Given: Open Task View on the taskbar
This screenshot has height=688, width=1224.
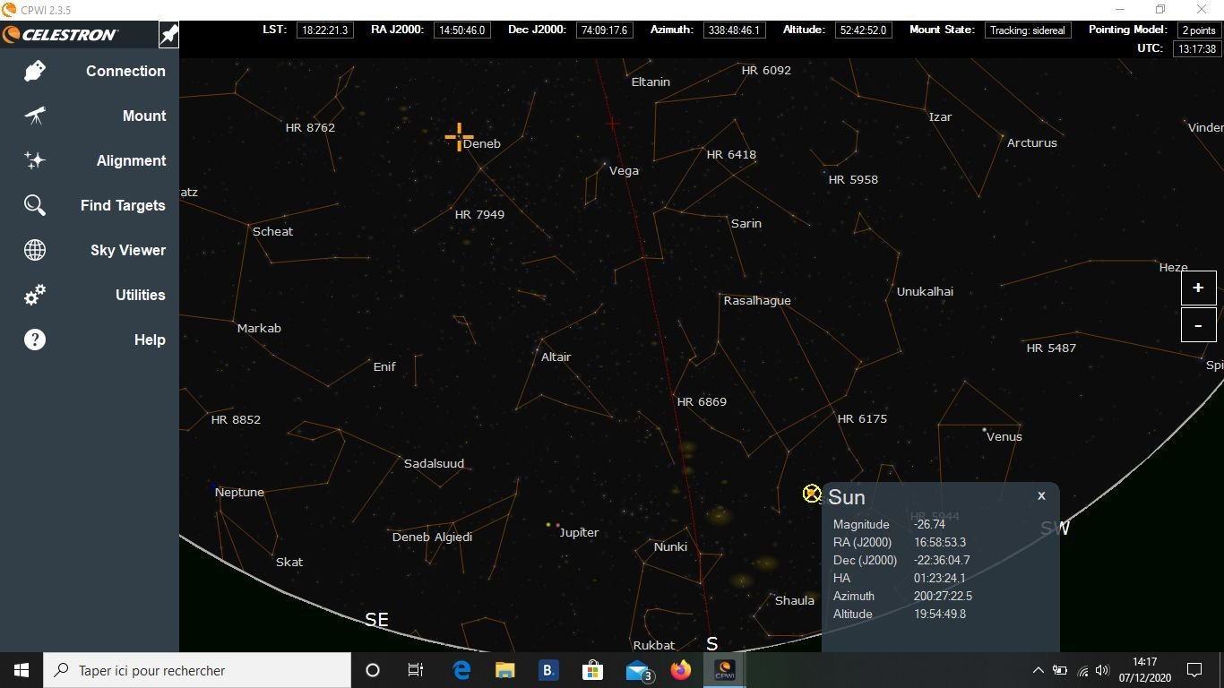Looking at the screenshot, I should [x=416, y=670].
